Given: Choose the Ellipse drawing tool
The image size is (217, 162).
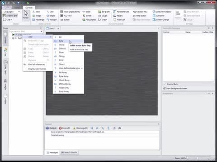Looking at the screenshot, I should (x=51, y=16).
